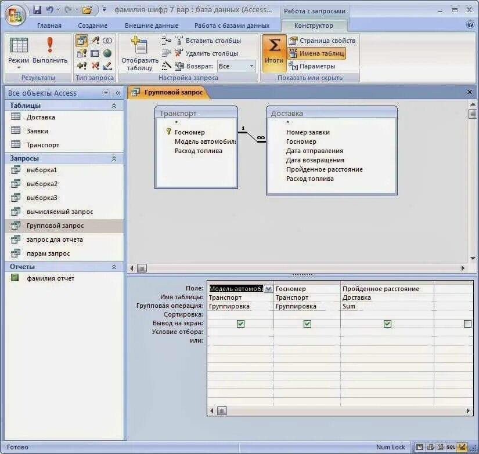Toggle the Итоги totals button
The image size is (479, 454).
tap(274, 53)
